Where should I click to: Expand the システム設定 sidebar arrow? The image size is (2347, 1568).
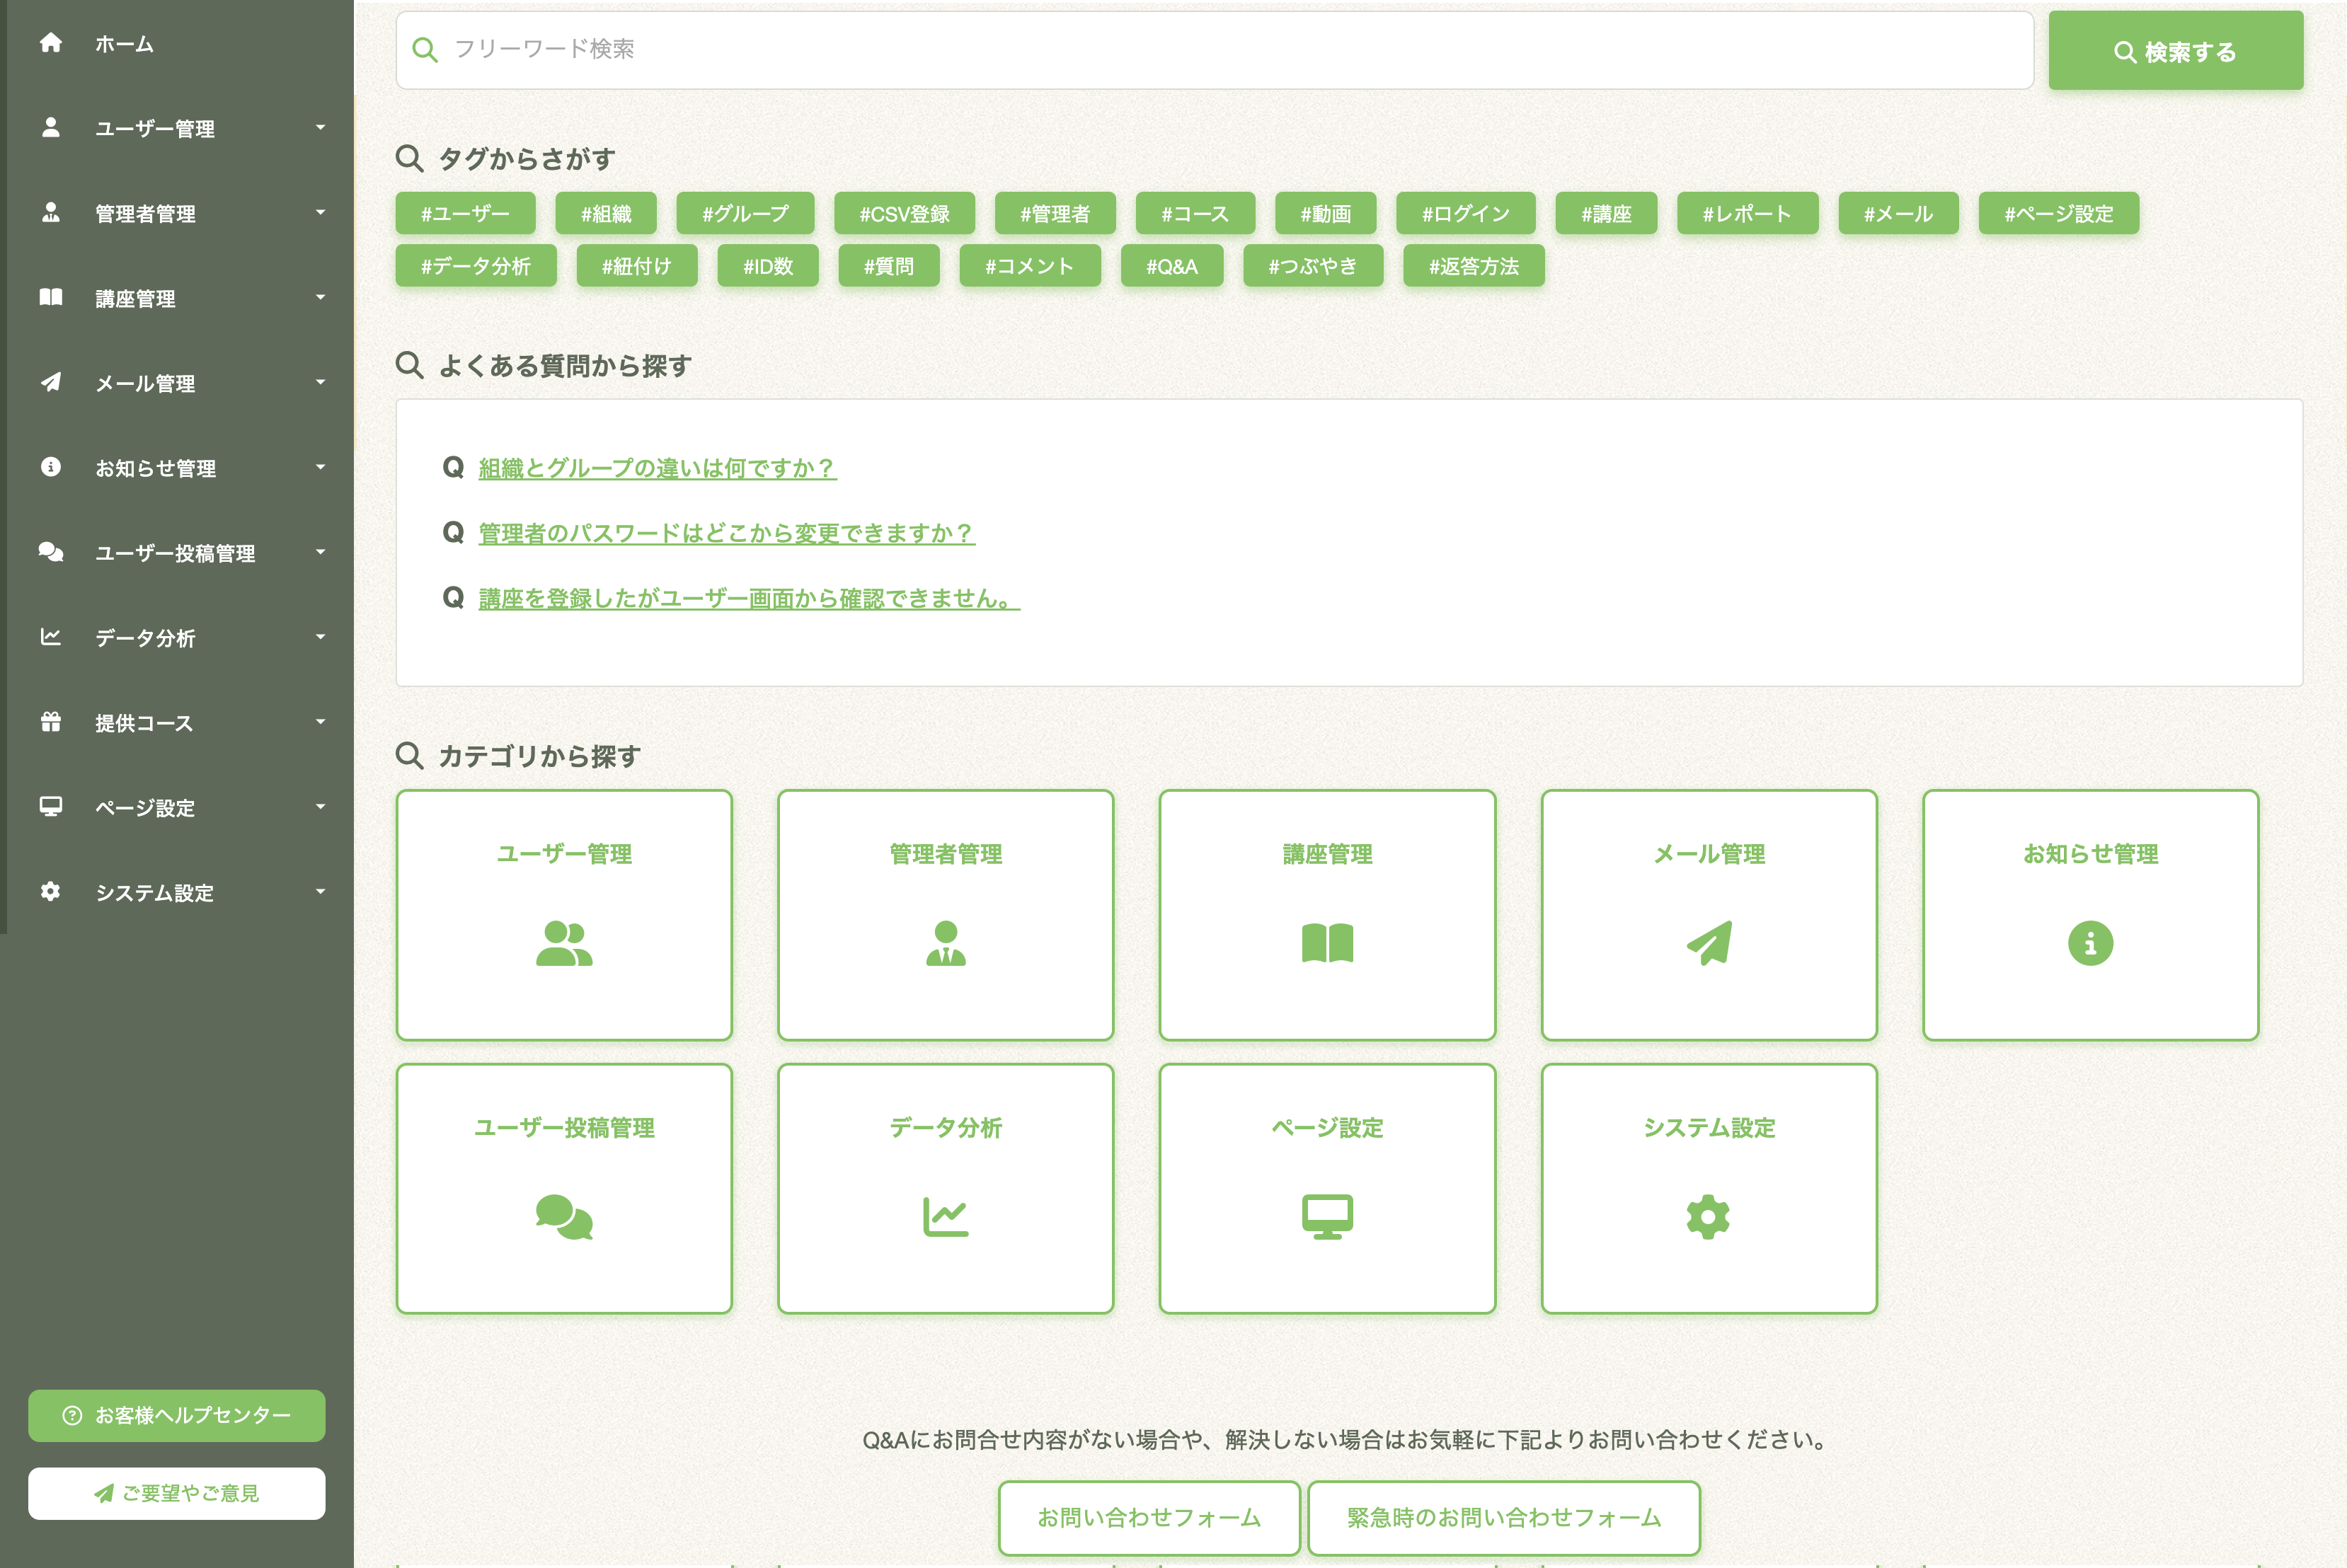tap(320, 892)
